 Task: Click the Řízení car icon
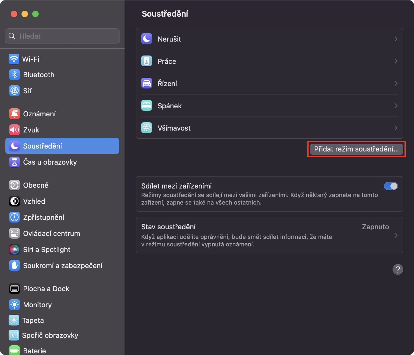147,83
